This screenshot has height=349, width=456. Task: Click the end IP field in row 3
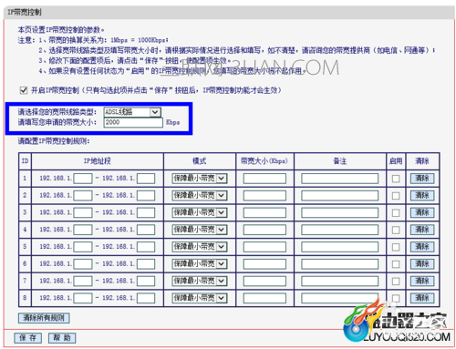click(146, 212)
